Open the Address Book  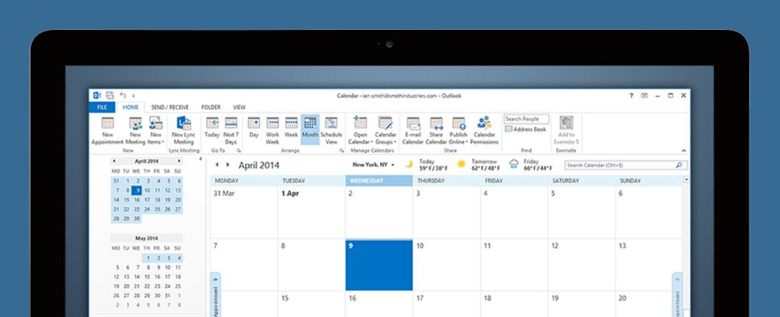point(526,129)
